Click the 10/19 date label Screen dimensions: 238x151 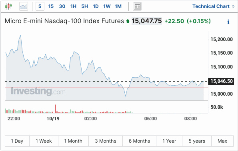(53, 119)
